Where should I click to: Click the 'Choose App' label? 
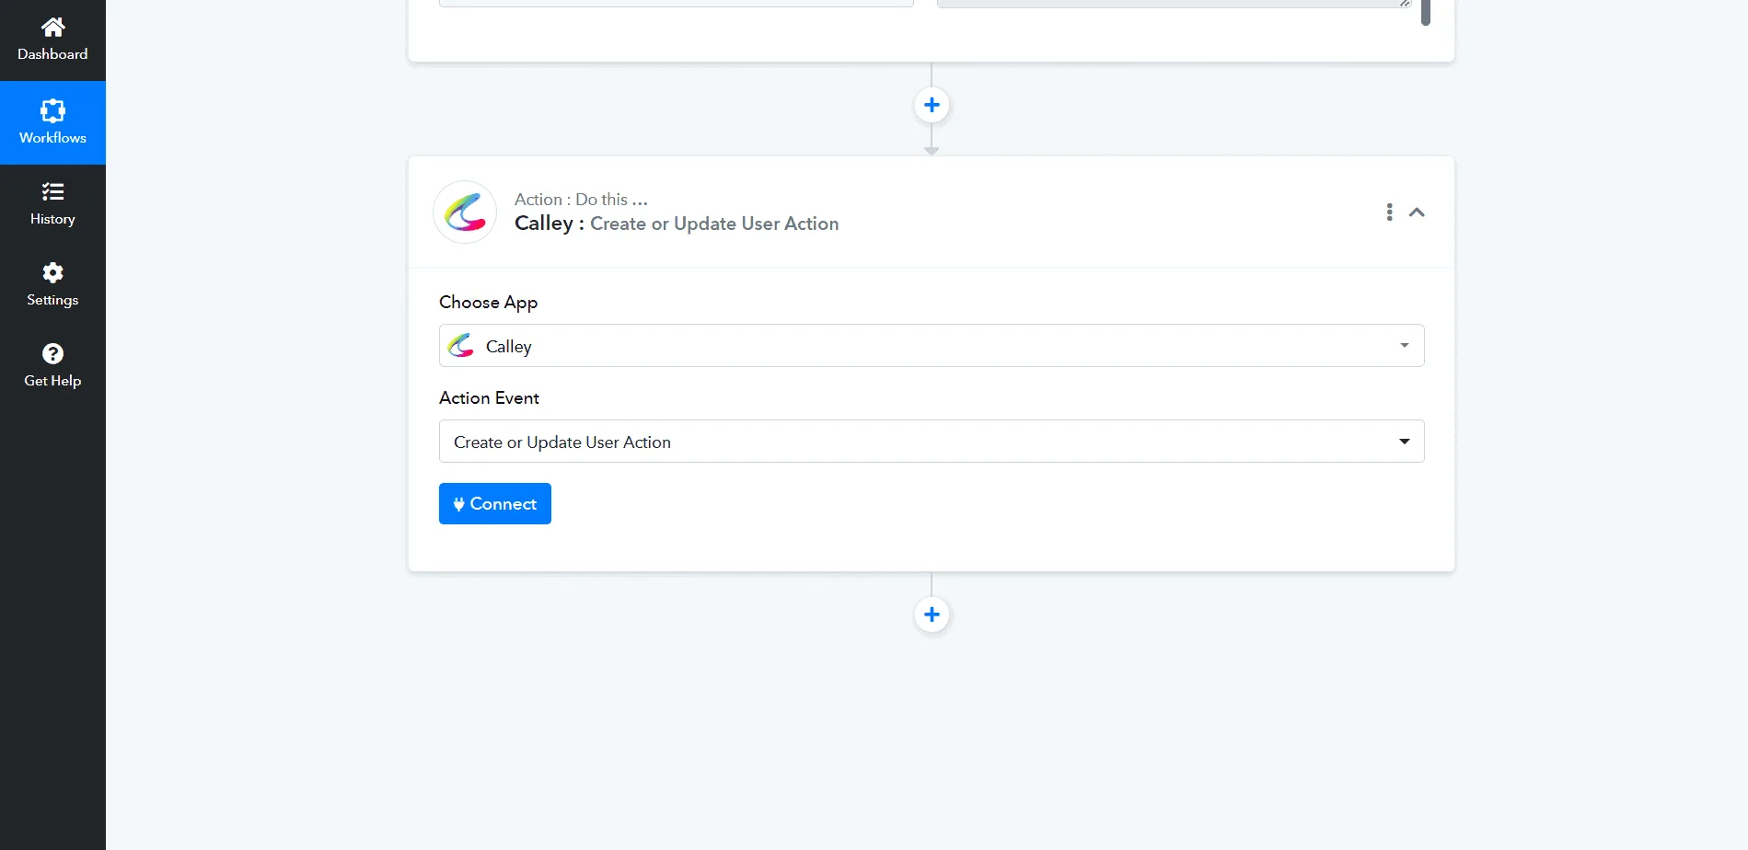(488, 303)
